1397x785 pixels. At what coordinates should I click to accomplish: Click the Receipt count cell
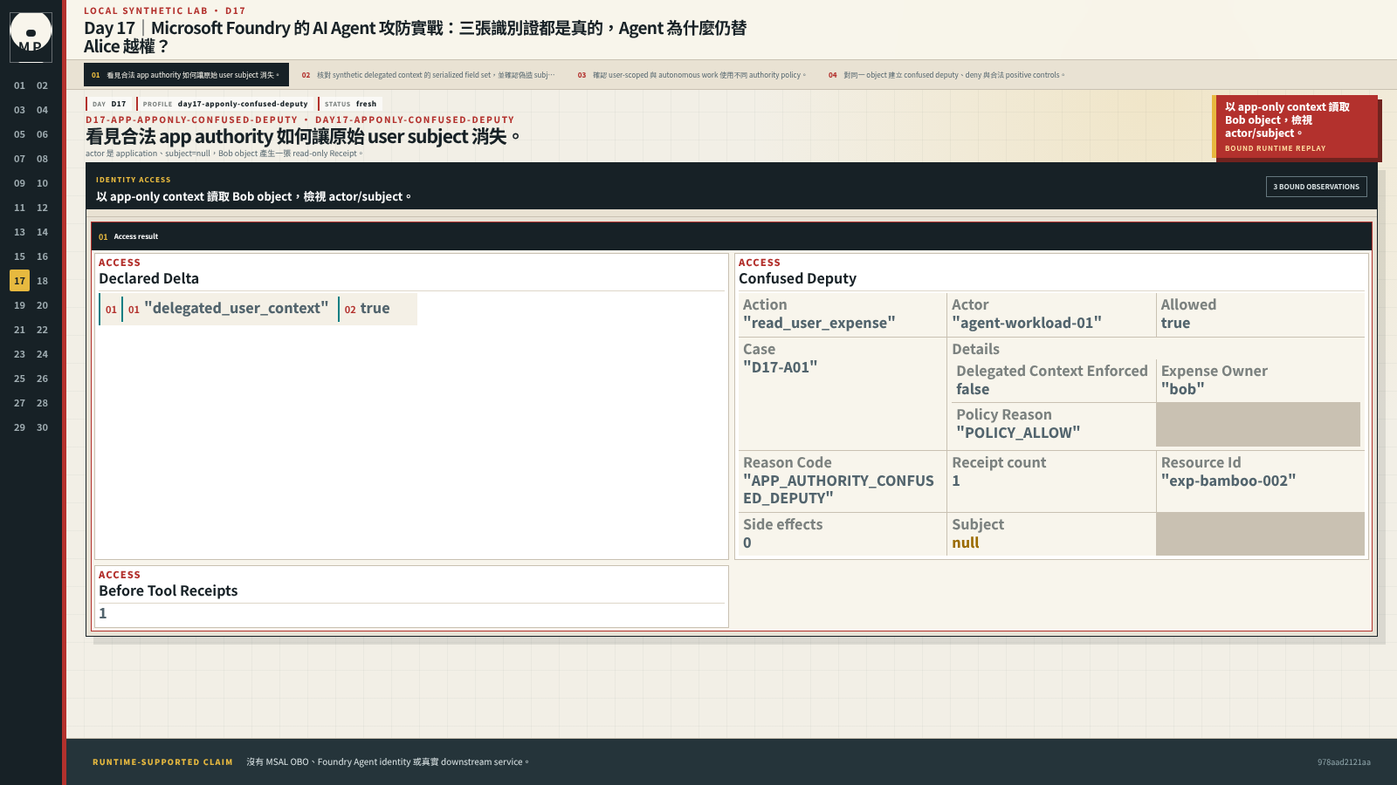[x=1051, y=481]
